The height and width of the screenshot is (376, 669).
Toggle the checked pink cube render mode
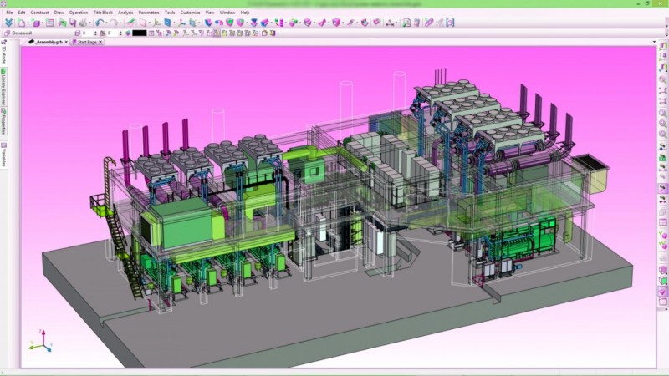[662, 290]
